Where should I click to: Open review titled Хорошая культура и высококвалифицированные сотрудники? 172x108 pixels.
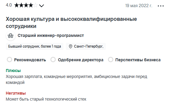(x=71, y=23)
